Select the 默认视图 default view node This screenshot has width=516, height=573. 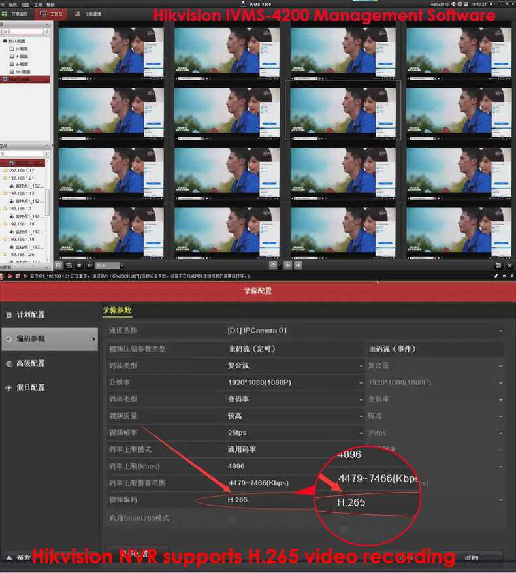coord(17,41)
